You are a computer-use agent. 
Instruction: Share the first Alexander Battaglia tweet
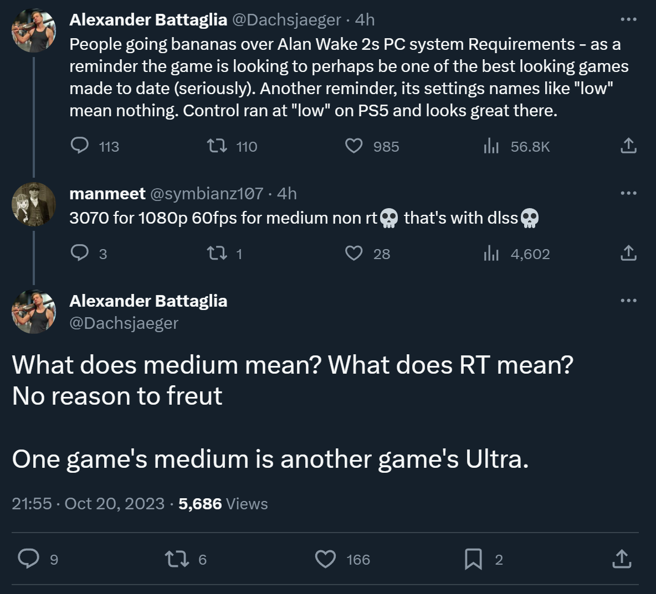pyautogui.click(x=628, y=146)
